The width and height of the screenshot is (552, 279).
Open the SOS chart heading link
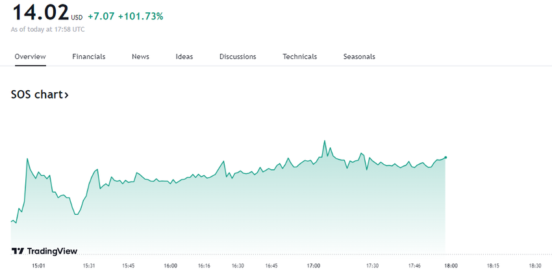(36, 95)
